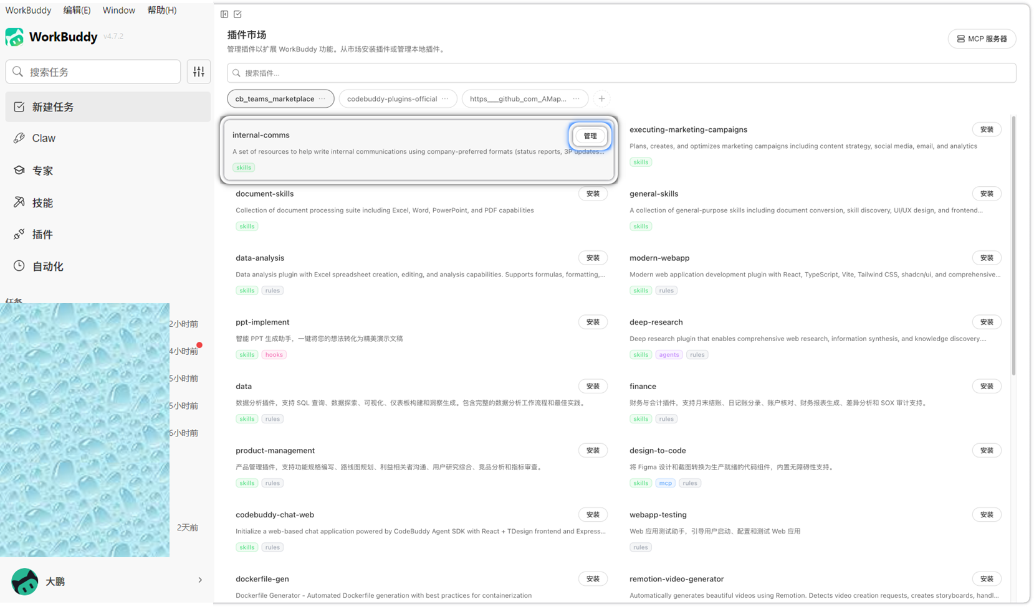
Task: Expand the 大鹏 account chevron
Action: pos(200,580)
